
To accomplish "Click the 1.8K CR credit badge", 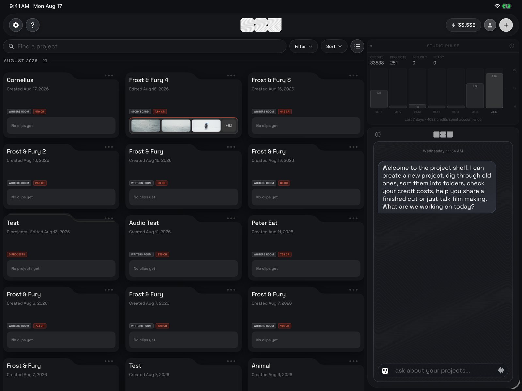I will [160, 111].
